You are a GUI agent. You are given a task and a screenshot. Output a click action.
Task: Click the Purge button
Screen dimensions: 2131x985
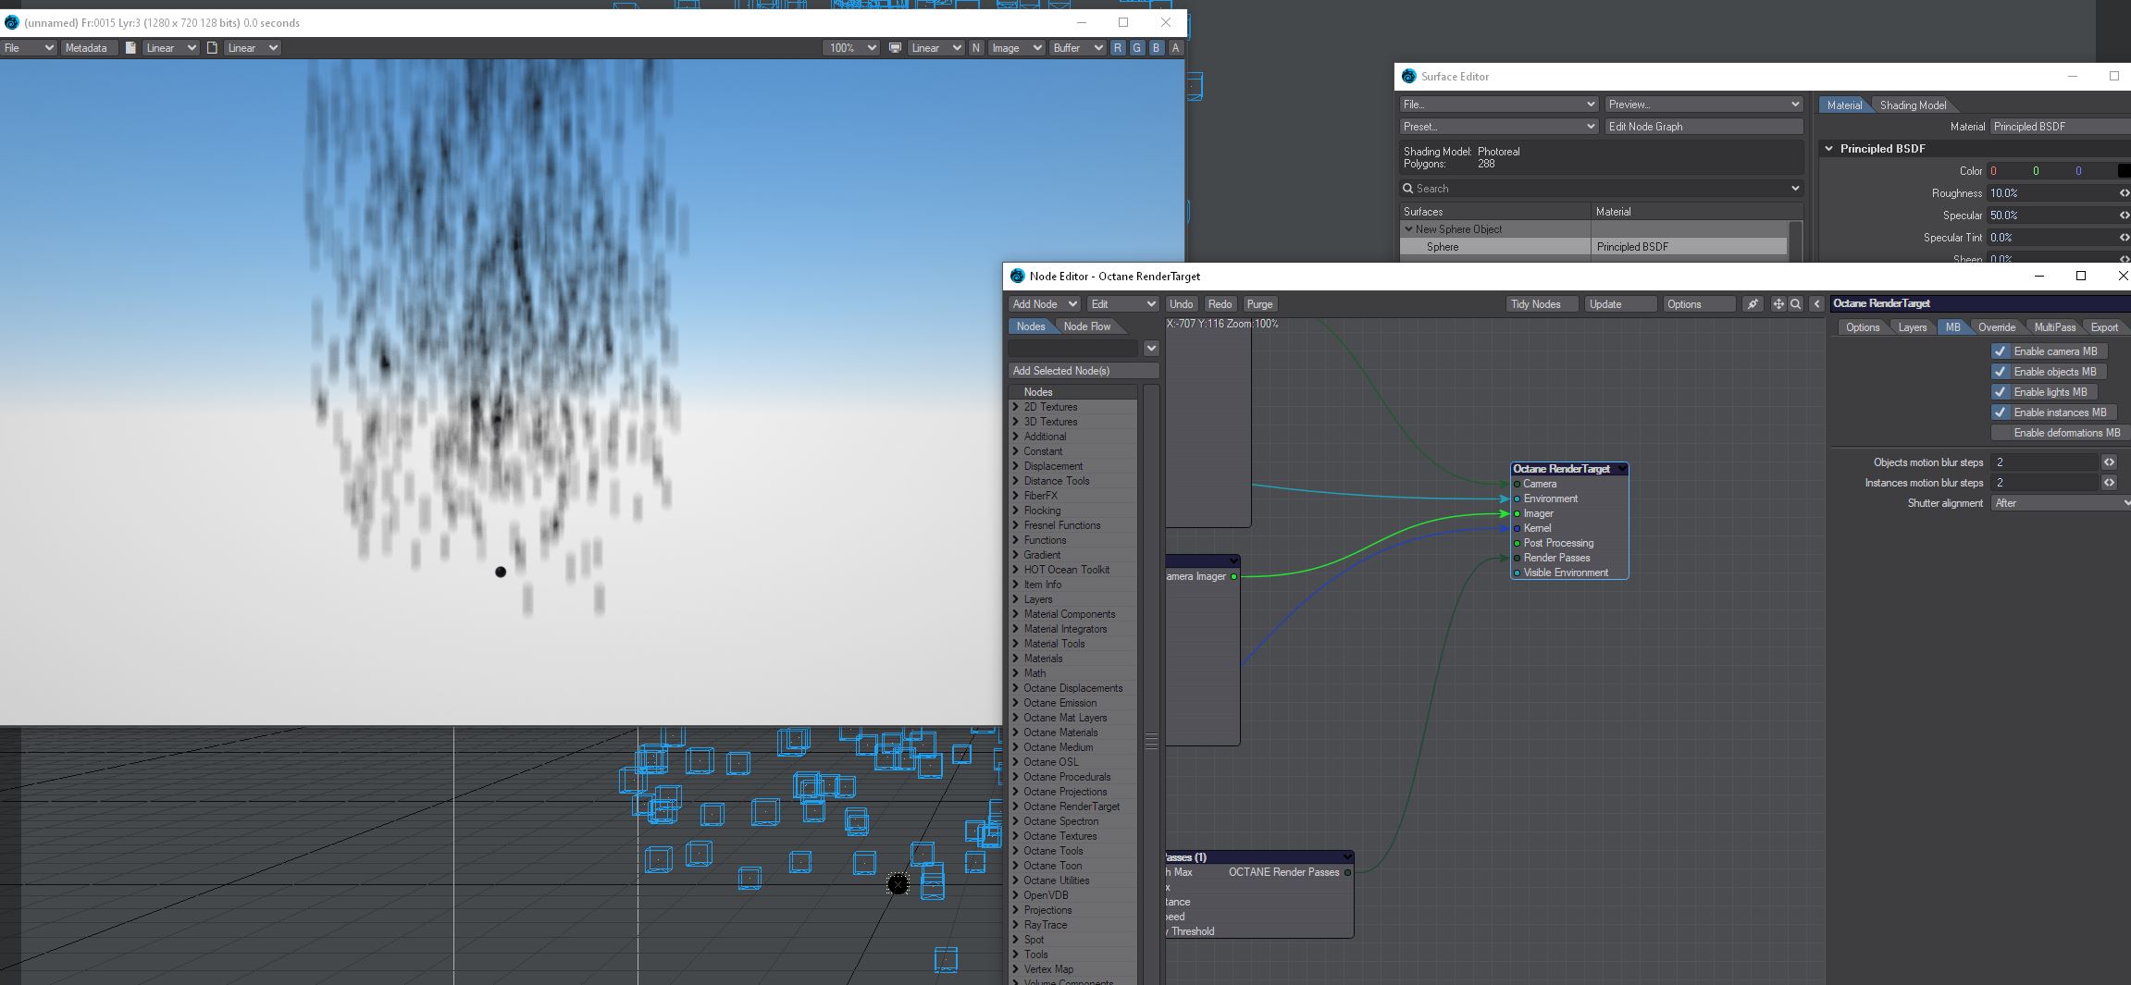pyautogui.click(x=1260, y=304)
